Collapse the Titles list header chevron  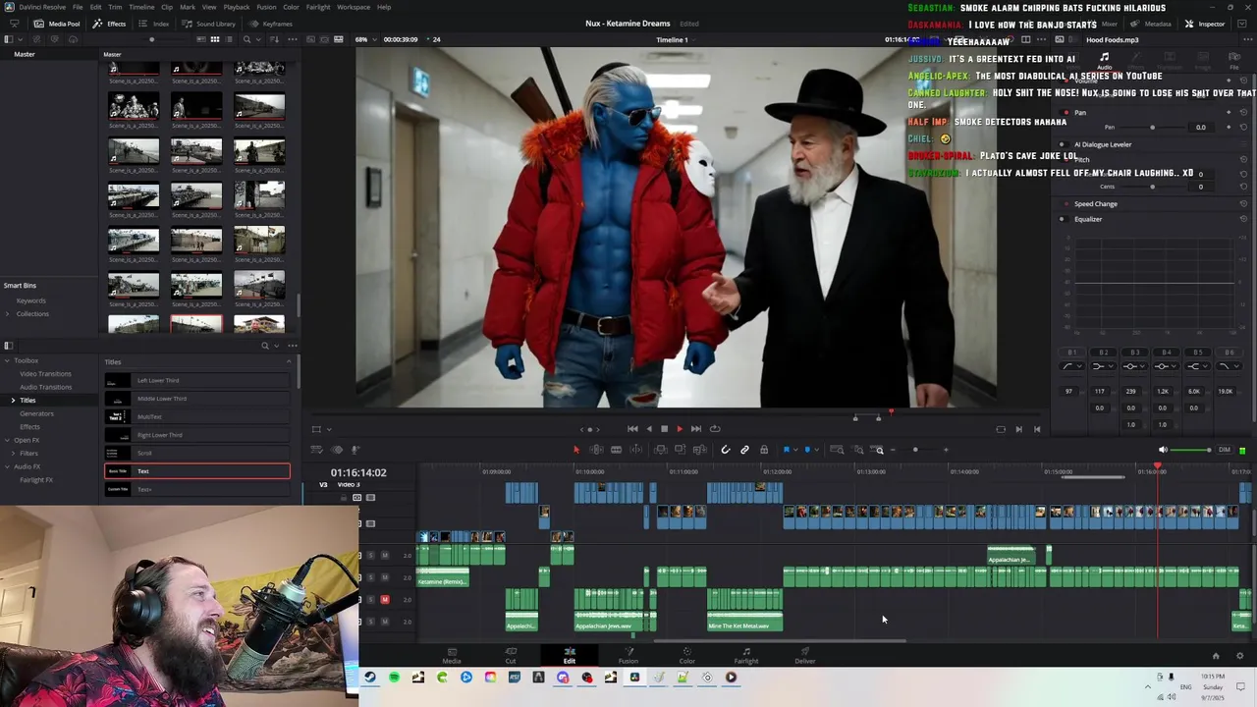click(x=289, y=361)
